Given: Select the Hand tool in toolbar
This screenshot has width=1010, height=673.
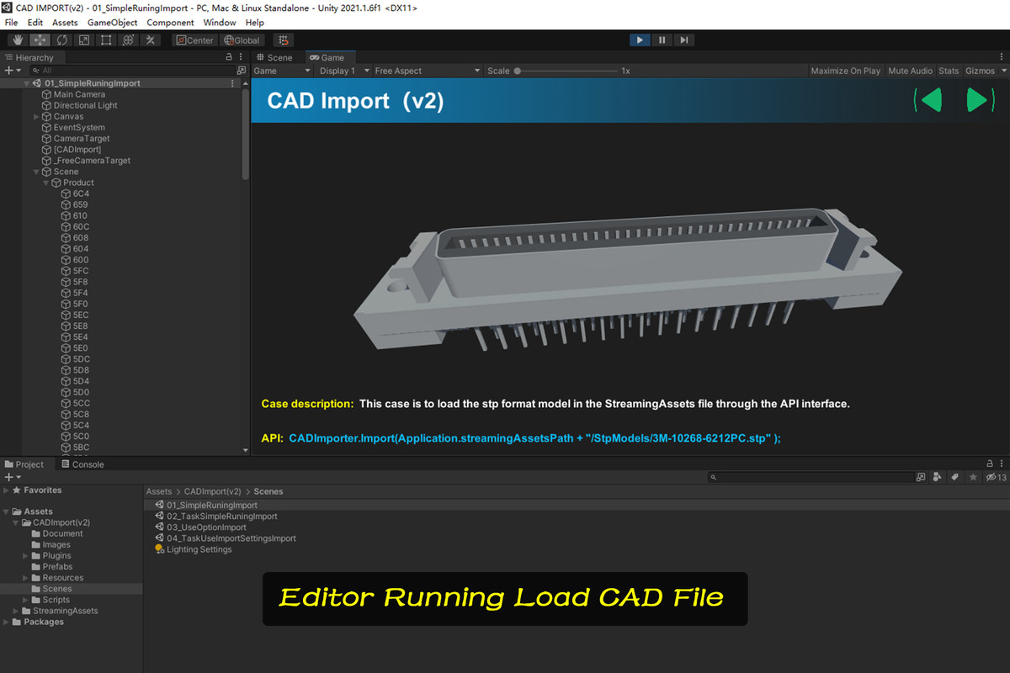Looking at the screenshot, I should (x=19, y=40).
